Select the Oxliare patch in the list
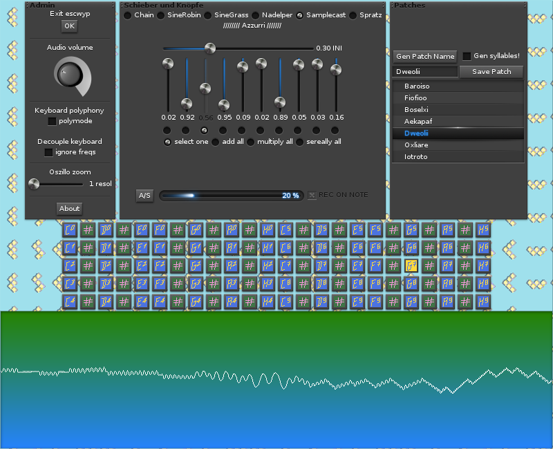 tap(458, 145)
